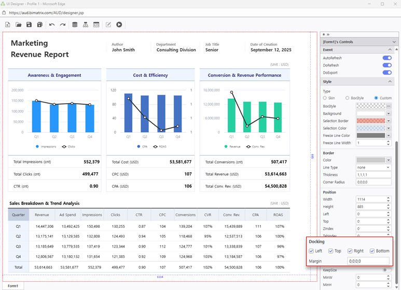Save the report with the Save icon
Image resolution: width=401 pixels, height=290 pixels.
click(29, 24)
